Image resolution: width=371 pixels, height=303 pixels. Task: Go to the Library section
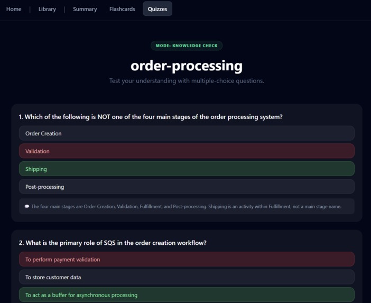[47, 9]
